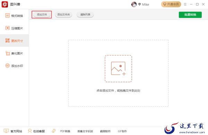Click the Mike username text
Screen dimensions: 208x135
[145, 5]
